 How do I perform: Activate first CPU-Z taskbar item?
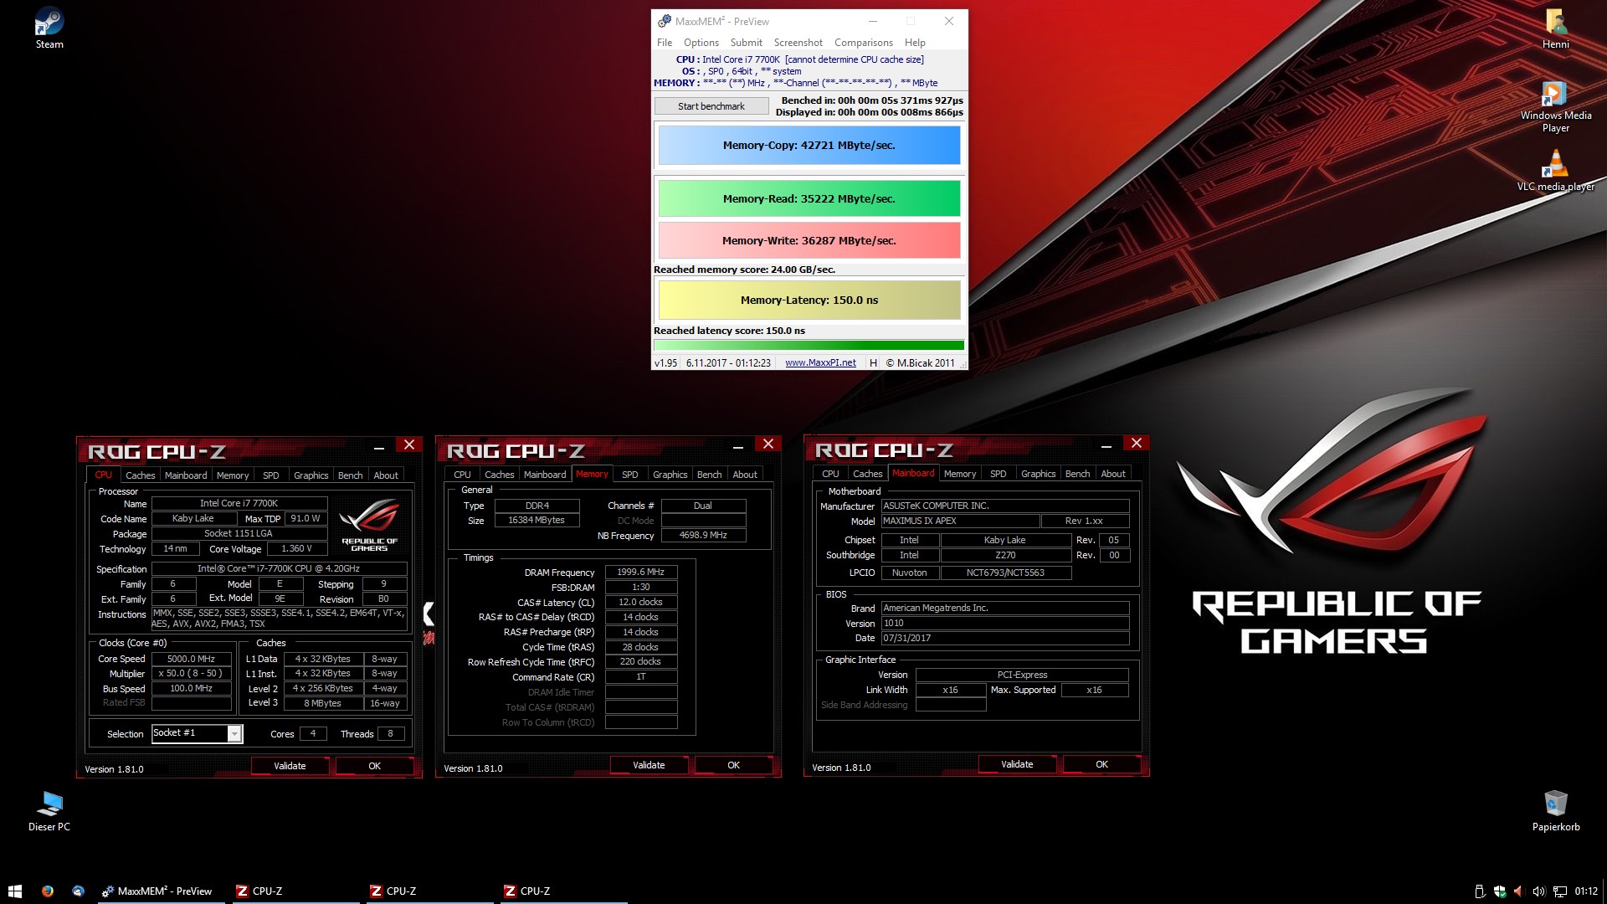click(x=295, y=891)
